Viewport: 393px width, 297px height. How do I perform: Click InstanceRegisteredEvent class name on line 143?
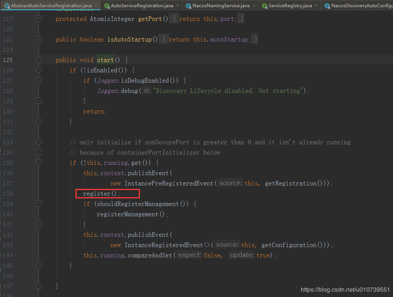164,245
